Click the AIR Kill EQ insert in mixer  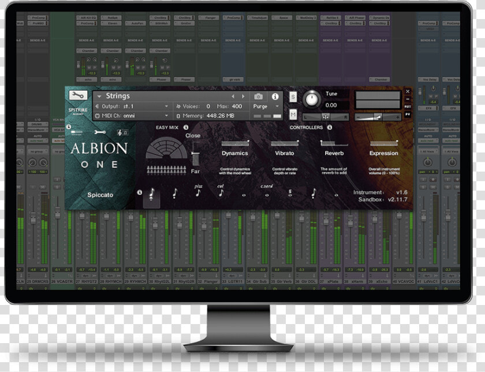click(87, 18)
